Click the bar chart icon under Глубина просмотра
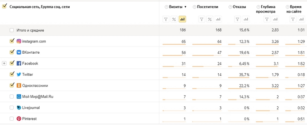Image resolution: width=307 pixels, height=125 pixels. click(x=276, y=19)
